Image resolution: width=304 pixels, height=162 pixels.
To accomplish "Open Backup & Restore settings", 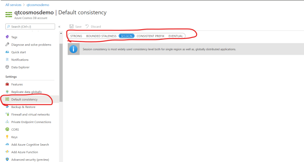I will tap(23, 107).
